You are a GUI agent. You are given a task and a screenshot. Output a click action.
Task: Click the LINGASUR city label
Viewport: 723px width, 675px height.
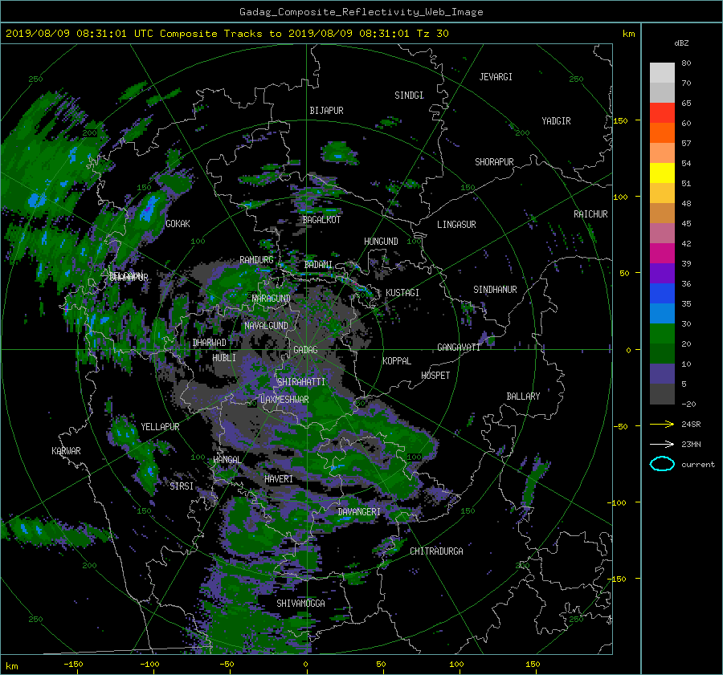456,225
